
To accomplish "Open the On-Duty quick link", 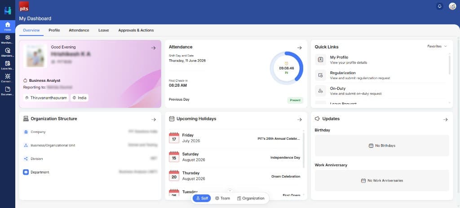I will [x=381, y=91].
